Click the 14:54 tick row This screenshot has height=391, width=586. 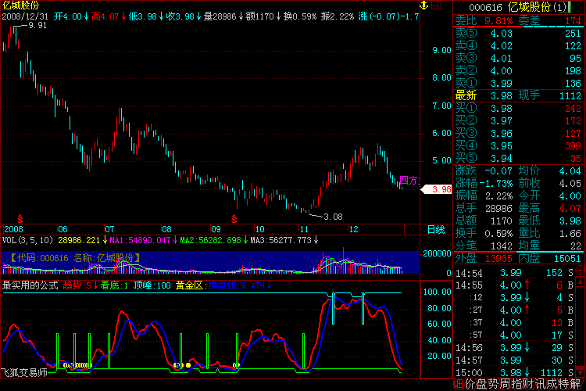[x=514, y=273]
